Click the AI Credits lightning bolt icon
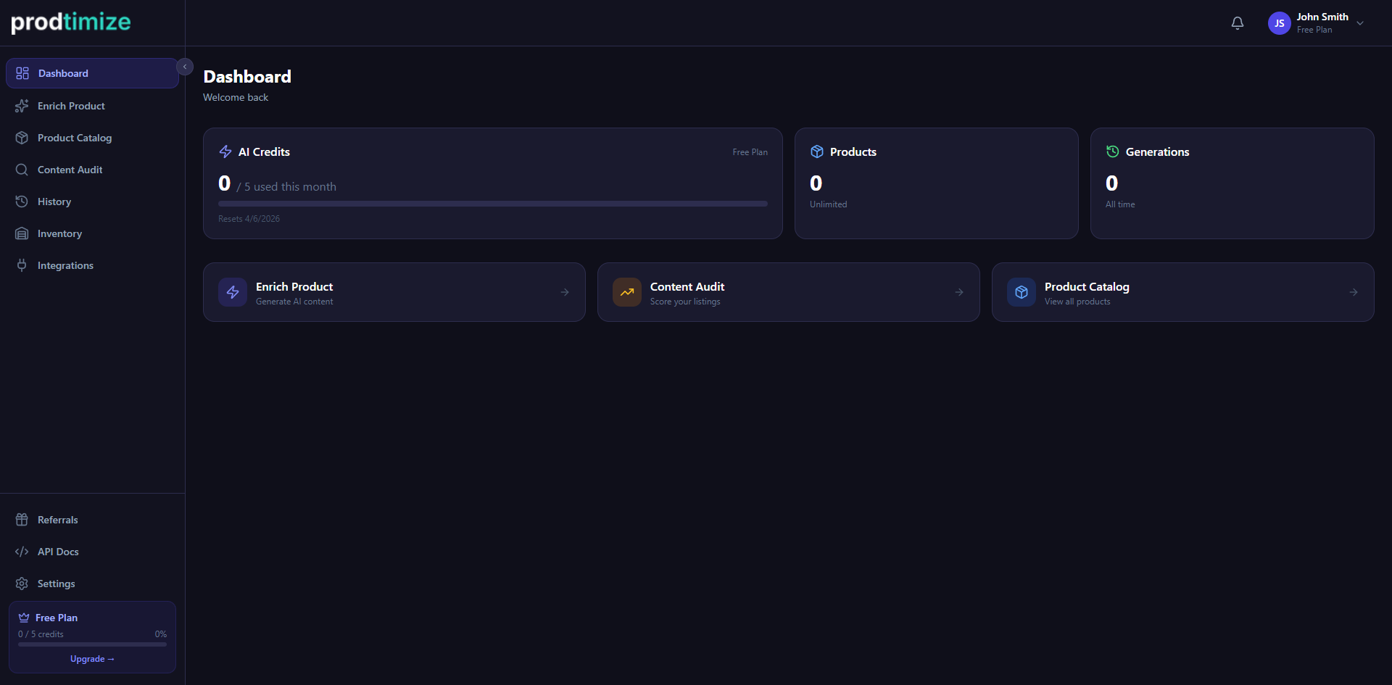Image resolution: width=1392 pixels, height=685 pixels. [224, 151]
